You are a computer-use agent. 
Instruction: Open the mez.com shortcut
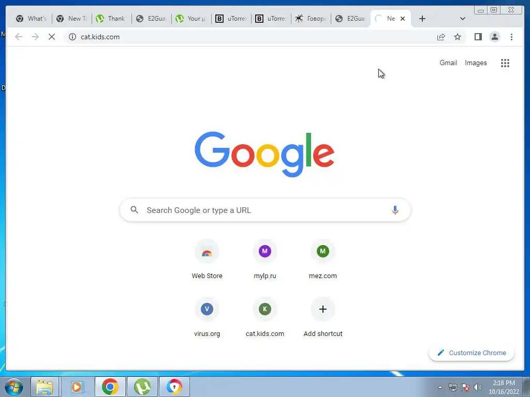click(x=323, y=260)
